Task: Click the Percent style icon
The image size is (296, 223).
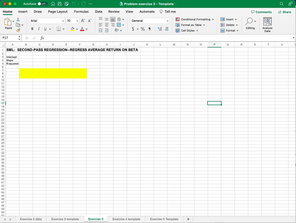Action: tap(143, 29)
